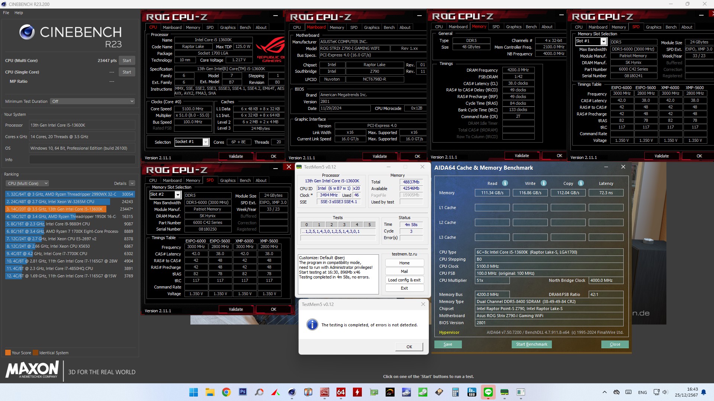Click the touch keyboard tray icon
The height and width of the screenshot is (401, 714).
click(628, 392)
